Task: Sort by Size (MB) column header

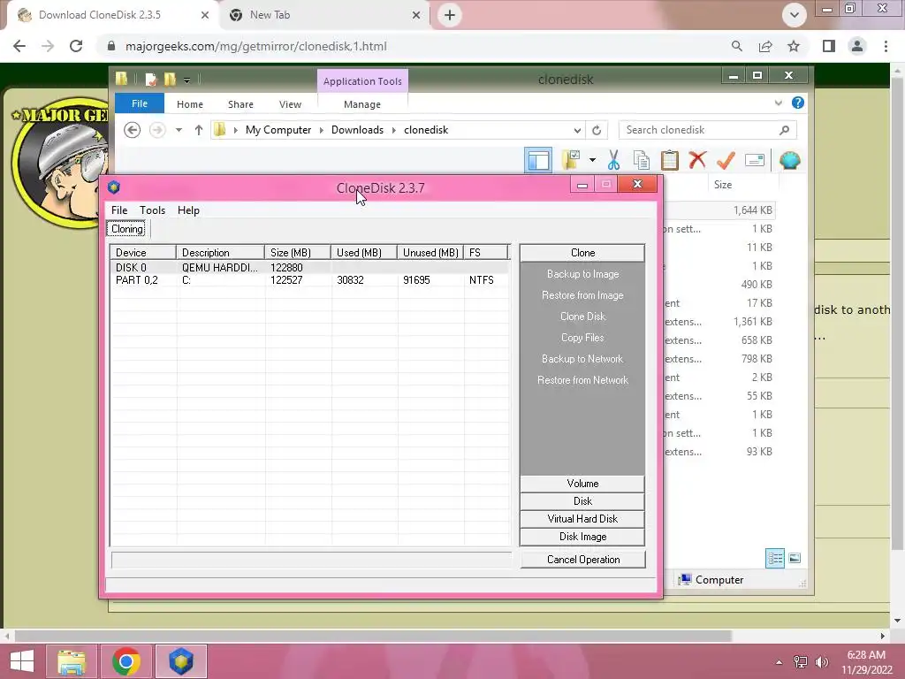Action: 297,252
